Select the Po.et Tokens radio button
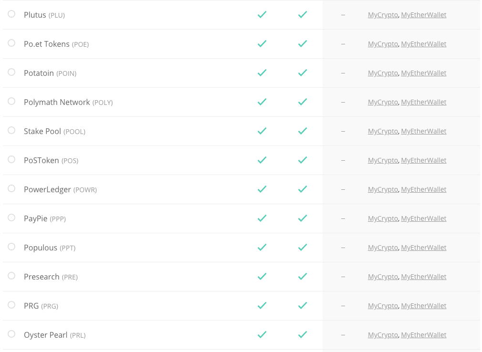 [x=11, y=43]
